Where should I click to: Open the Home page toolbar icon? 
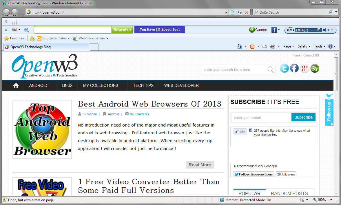pyautogui.click(x=239, y=46)
